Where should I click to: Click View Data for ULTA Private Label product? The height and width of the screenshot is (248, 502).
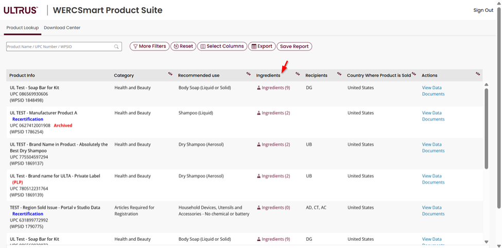[432, 176]
